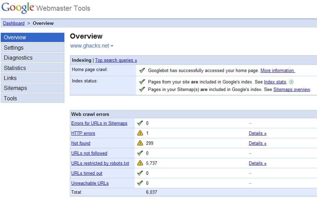The image size is (317, 201).
Task: Click the Total value 6,037
Action: point(152,192)
